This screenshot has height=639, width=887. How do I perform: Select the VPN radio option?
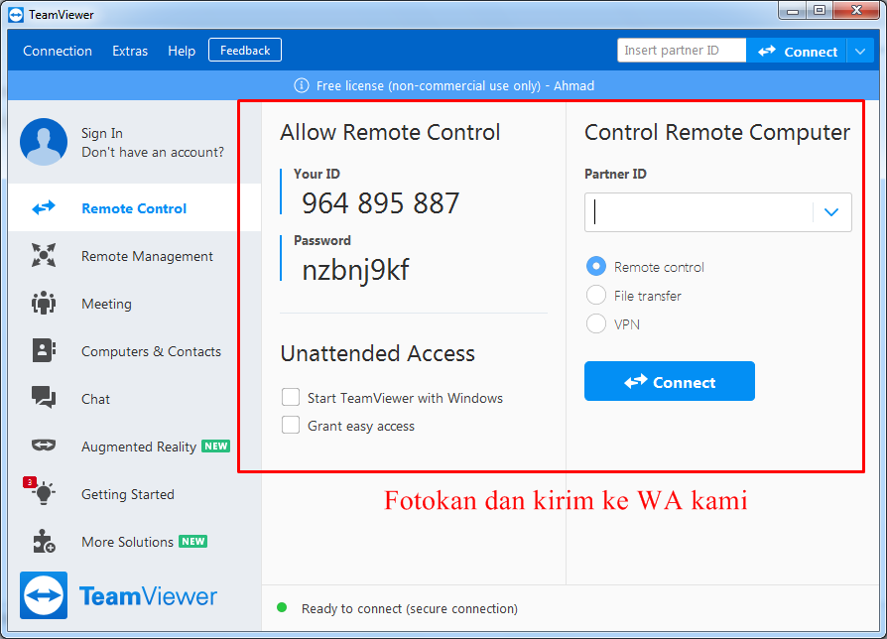pos(595,324)
